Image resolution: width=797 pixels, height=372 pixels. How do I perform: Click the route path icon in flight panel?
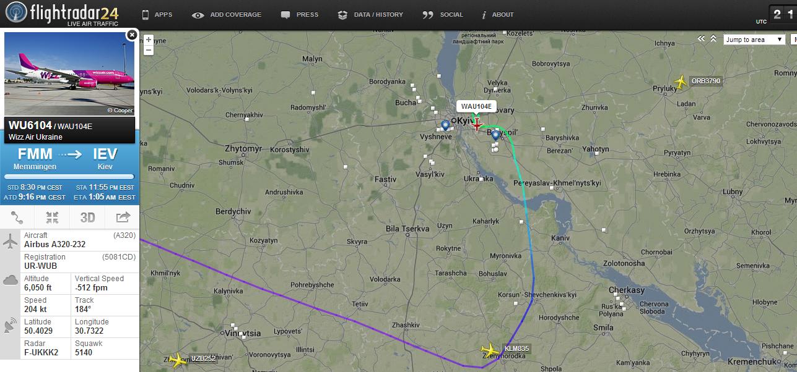tap(17, 218)
